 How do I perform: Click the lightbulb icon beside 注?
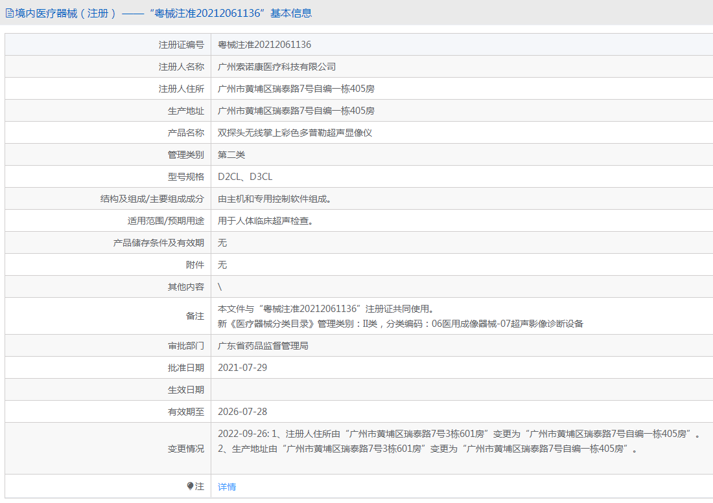pos(190,486)
